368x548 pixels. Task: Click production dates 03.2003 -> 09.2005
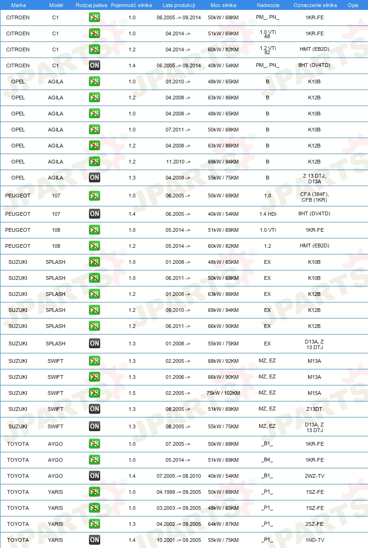tap(179, 508)
